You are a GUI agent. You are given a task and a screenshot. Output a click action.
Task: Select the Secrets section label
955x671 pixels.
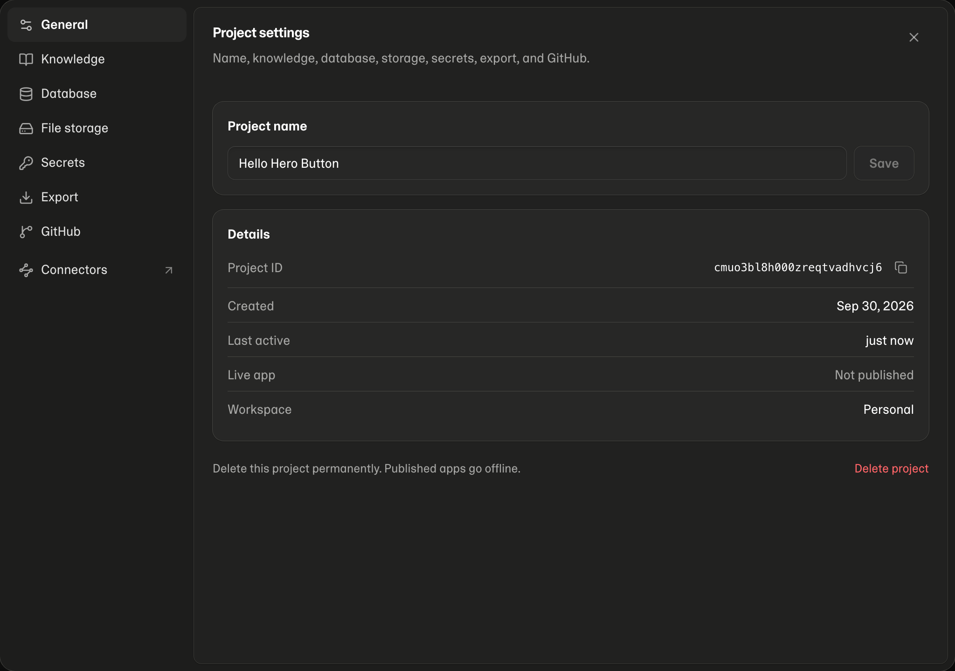tap(63, 163)
